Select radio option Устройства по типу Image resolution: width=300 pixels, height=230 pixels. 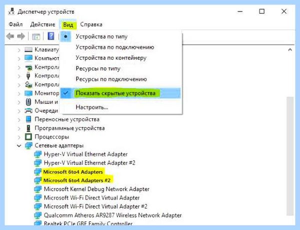(x=65, y=36)
